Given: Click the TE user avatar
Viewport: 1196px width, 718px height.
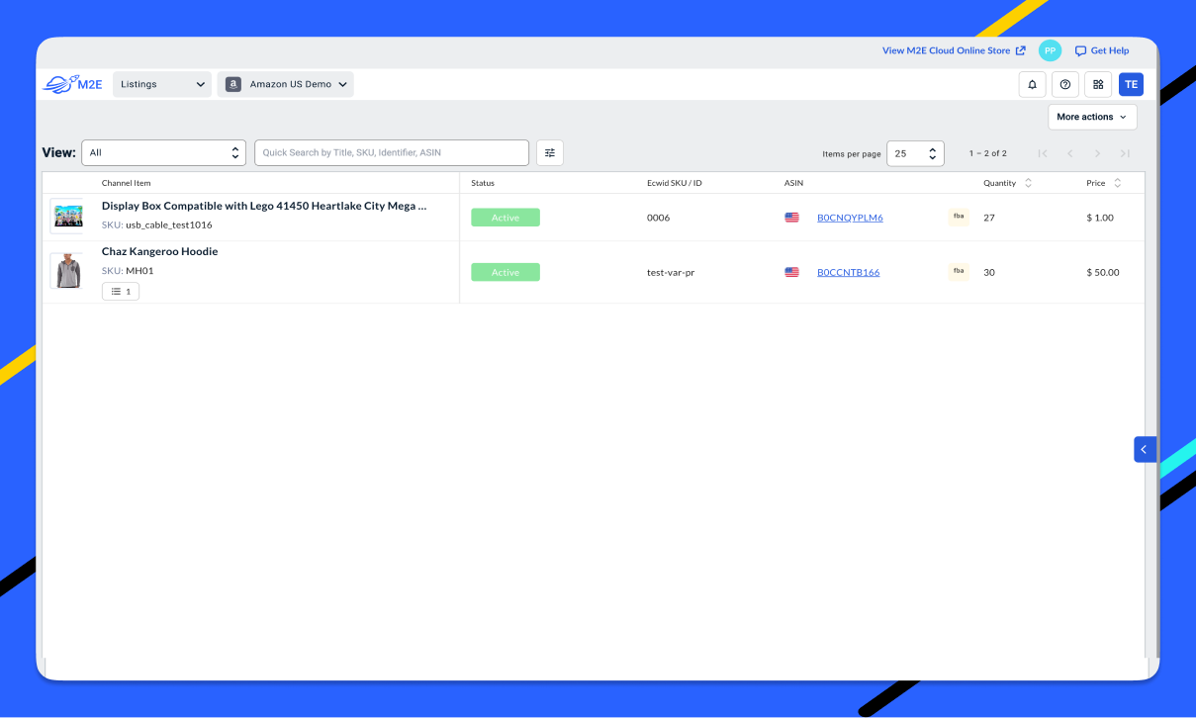Looking at the screenshot, I should 1131,84.
